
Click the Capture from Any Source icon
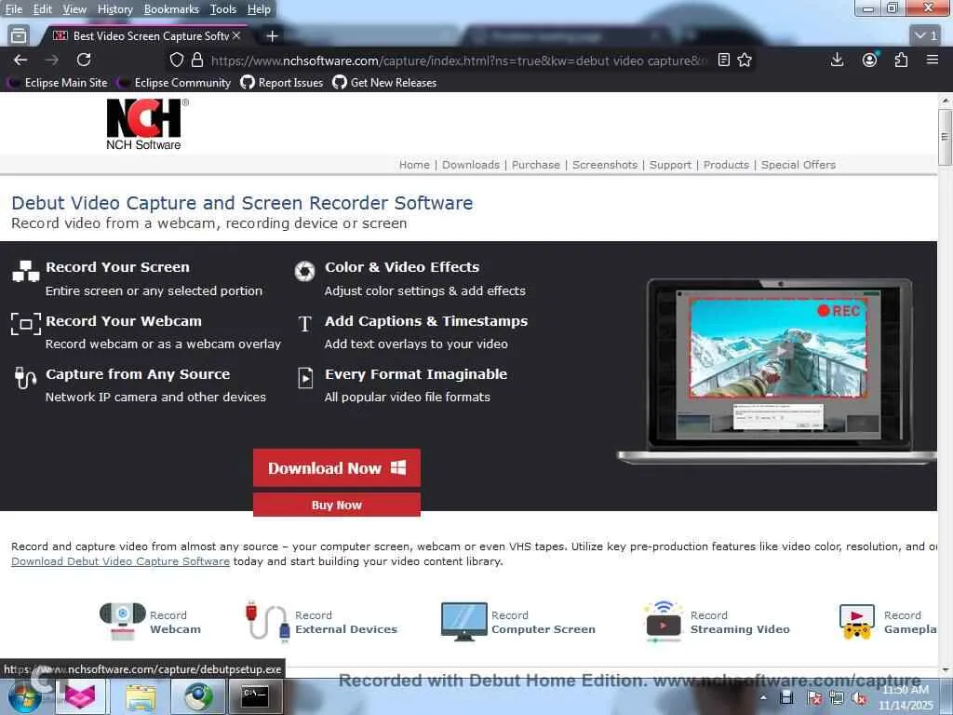(x=25, y=378)
